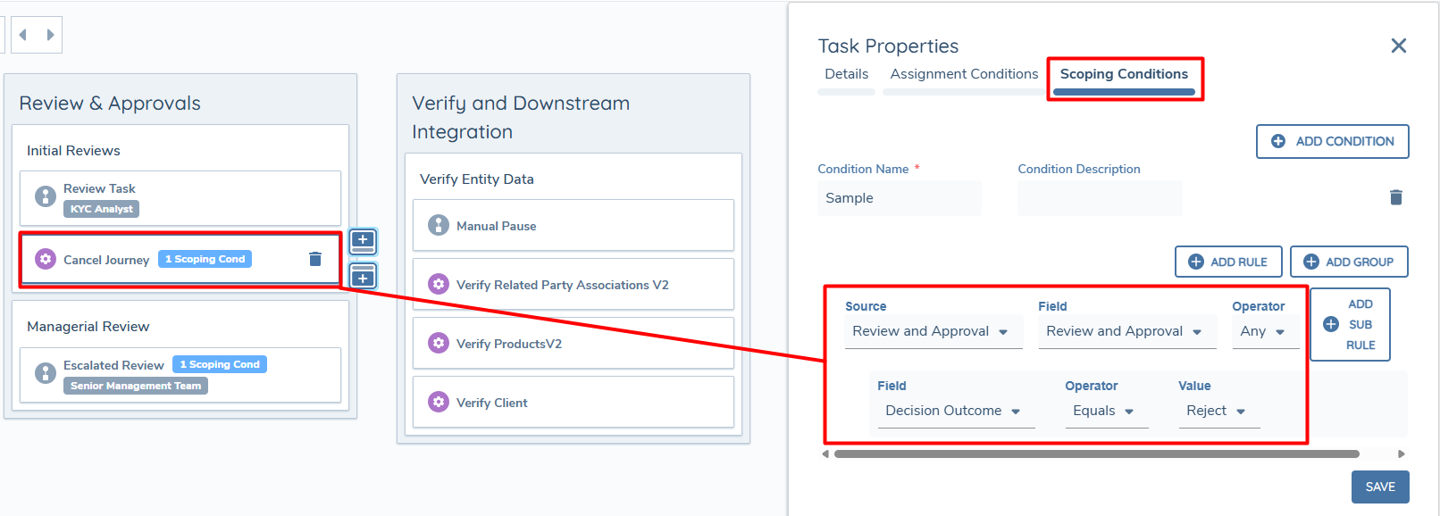
Task: Navigate back with the left arrow
Action: click(x=23, y=35)
